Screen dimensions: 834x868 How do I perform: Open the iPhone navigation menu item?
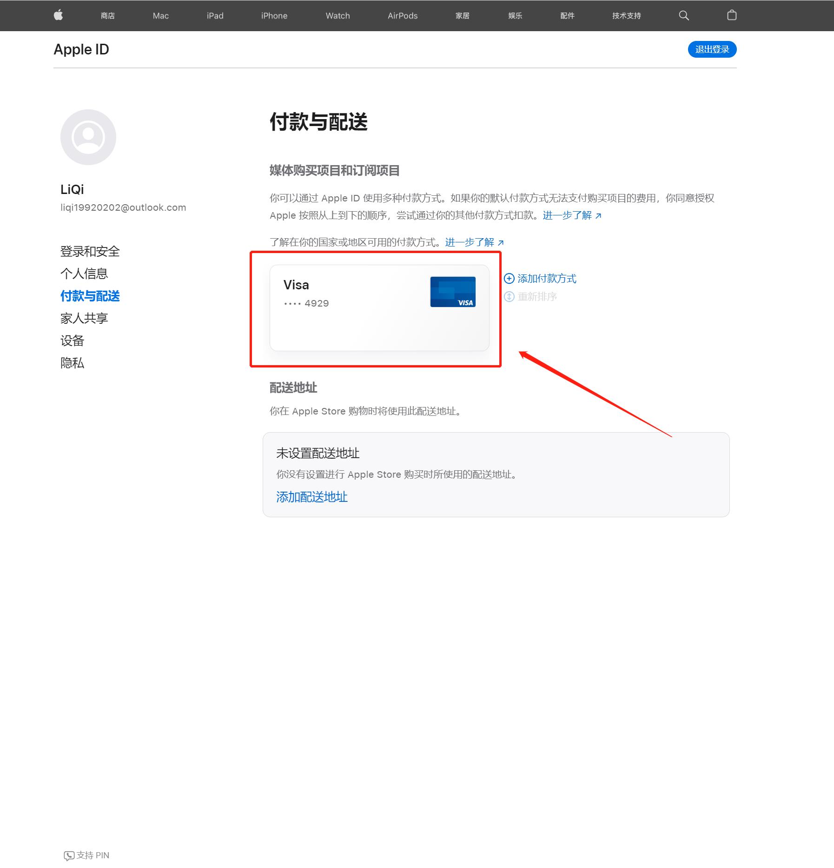coord(274,15)
